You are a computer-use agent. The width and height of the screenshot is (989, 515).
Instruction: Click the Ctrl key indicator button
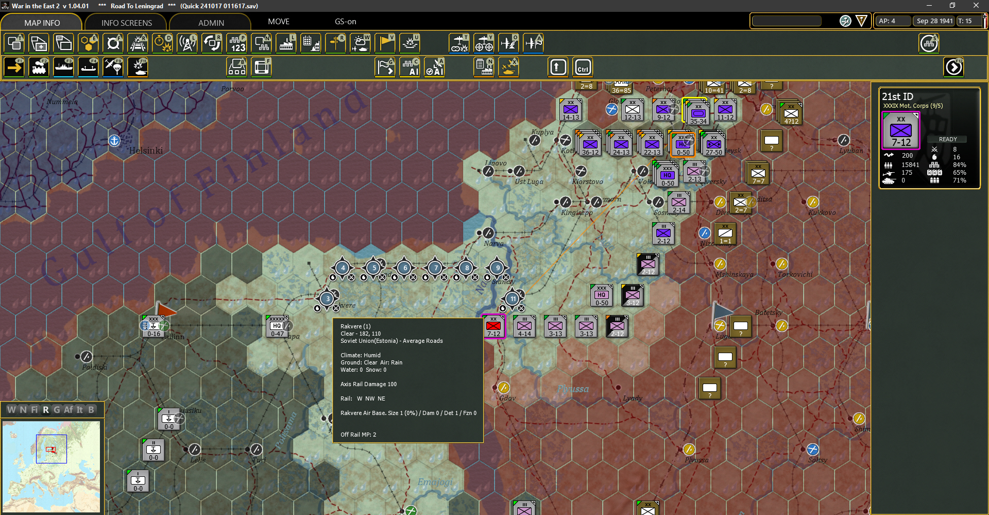pyautogui.click(x=583, y=67)
